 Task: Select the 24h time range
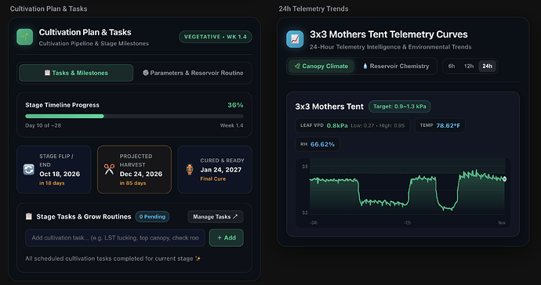487,66
